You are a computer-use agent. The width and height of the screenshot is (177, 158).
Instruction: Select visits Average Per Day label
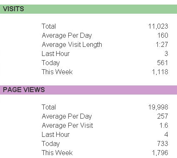click(x=67, y=36)
